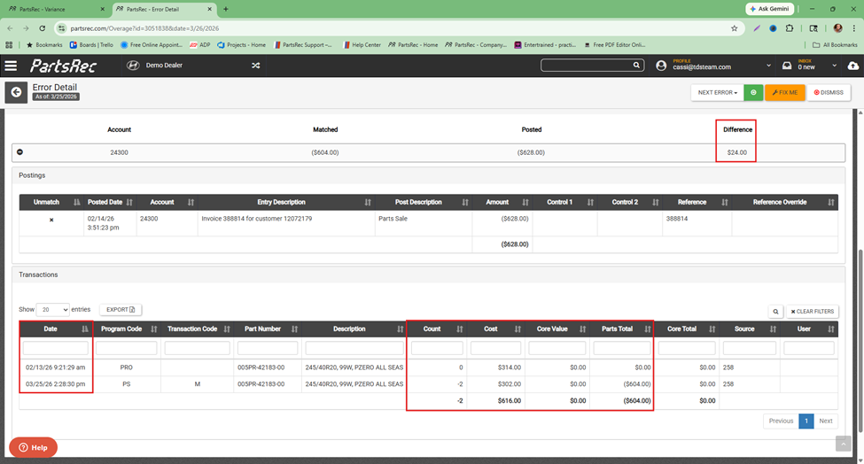
Task: Open transactions table search magnifier
Action: click(776, 312)
